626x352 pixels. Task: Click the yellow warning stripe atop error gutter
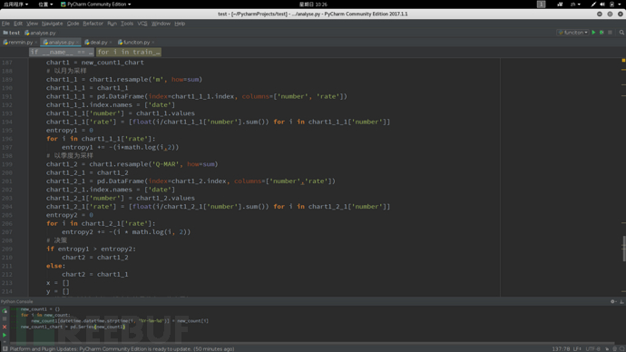[x=623, y=60]
